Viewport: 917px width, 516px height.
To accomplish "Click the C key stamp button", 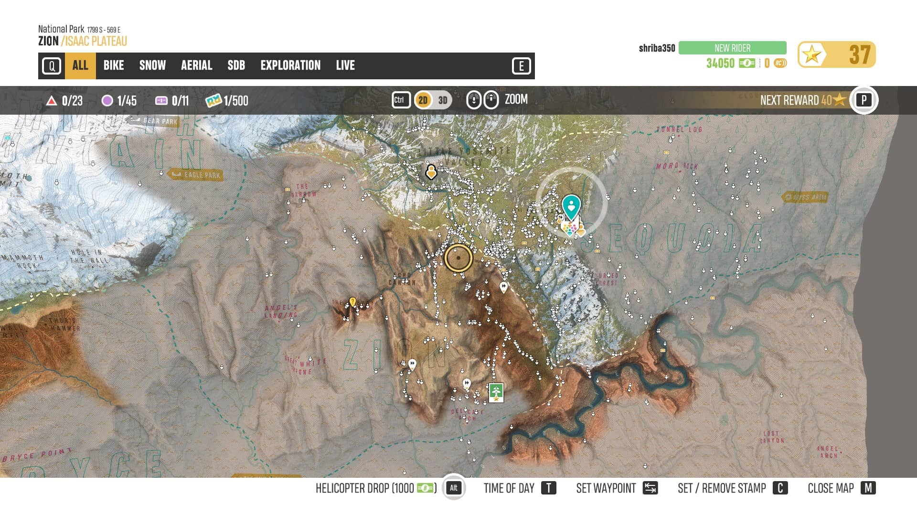I will coord(780,488).
